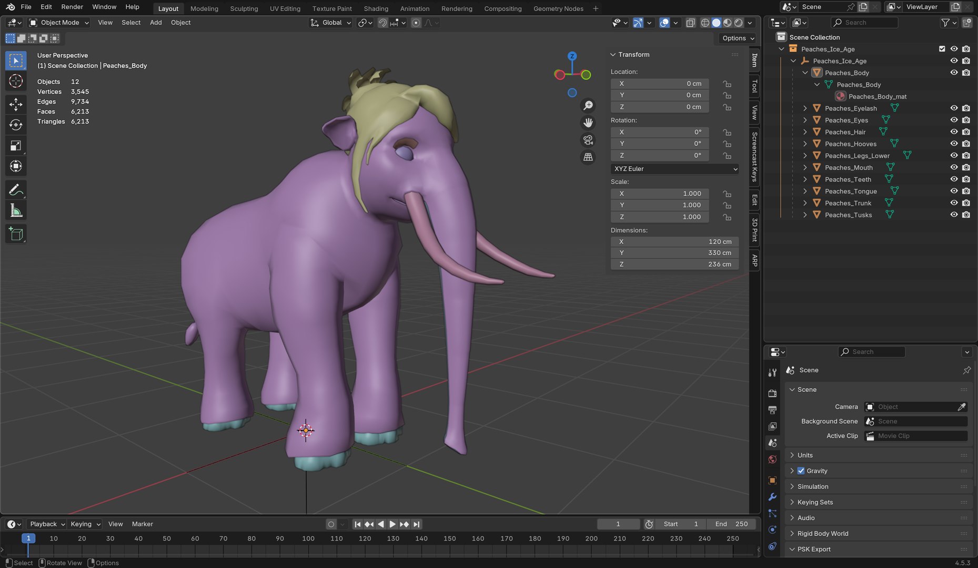Switch perspective/orthographic grid icon
Image resolution: width=978 pixels, height=568 pixels.
pyautogui.click(x=588, y=157)
